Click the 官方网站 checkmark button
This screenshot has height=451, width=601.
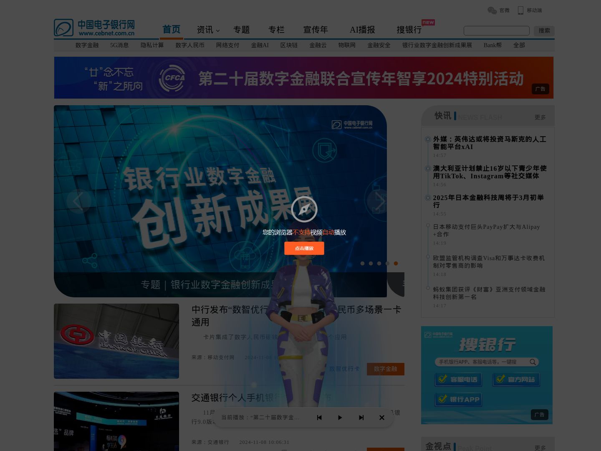[x=516, y=380]
